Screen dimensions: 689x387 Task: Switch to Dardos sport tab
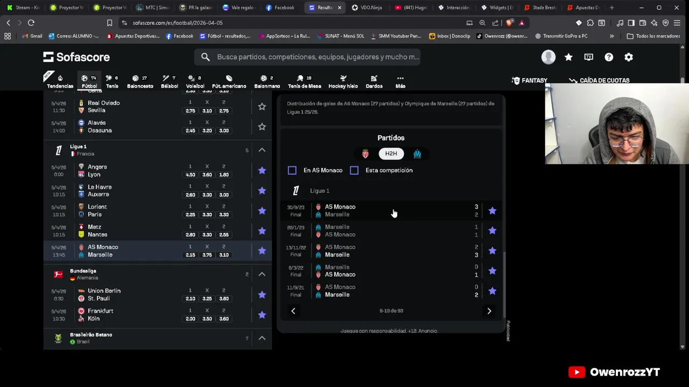(374, 82)
